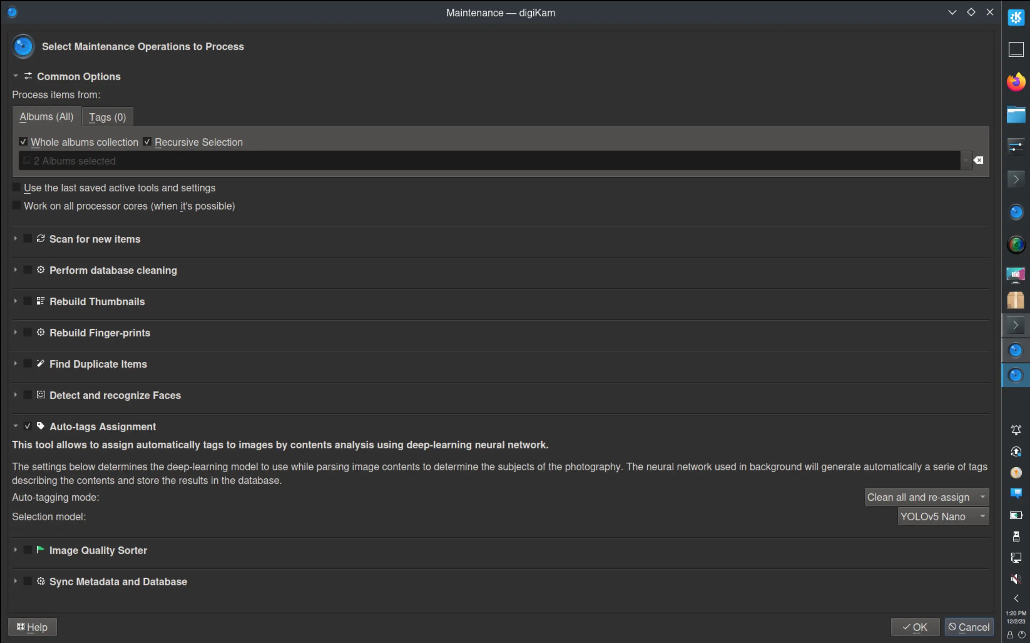Uncheck Whole albums collection
This screenshot has width=1030, height=643.
[23, 141]
